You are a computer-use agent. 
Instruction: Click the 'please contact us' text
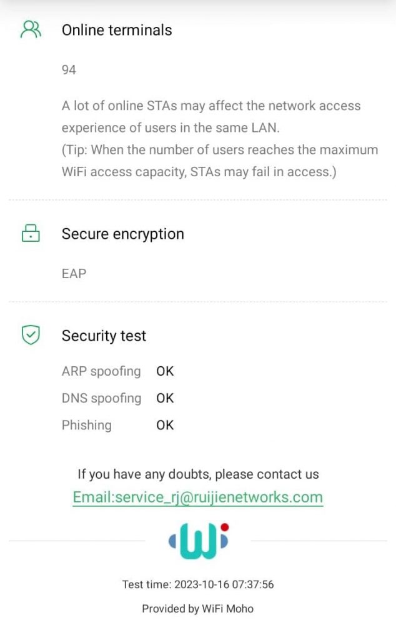tap(198, 474)
